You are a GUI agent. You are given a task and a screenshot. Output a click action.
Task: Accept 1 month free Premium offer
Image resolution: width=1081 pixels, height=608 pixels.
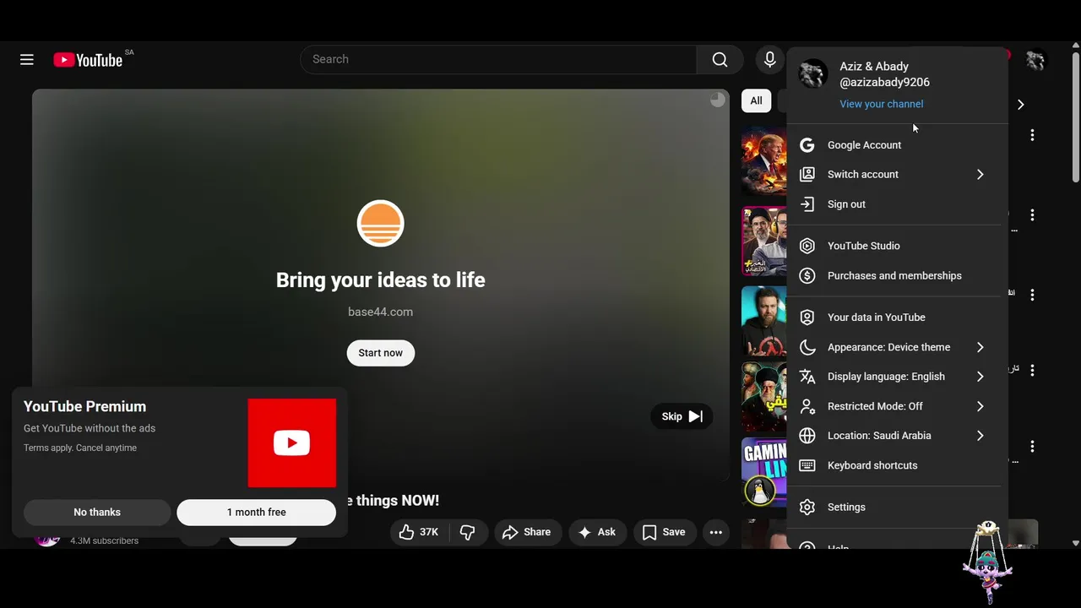click(256, 512)
